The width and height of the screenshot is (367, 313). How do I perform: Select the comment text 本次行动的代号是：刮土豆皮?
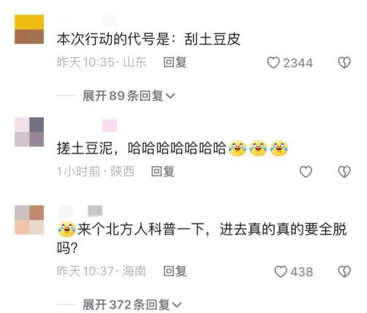tap(148, 39)
